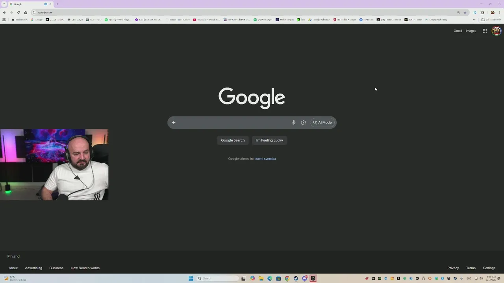504x283 pixels.
Task: Expand the tab search dropdown arrow
Action: 4,4
